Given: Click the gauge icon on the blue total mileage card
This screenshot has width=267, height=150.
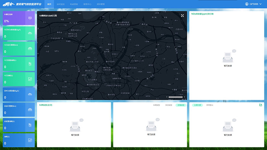Looking at the screenshot, I should 30,110.
